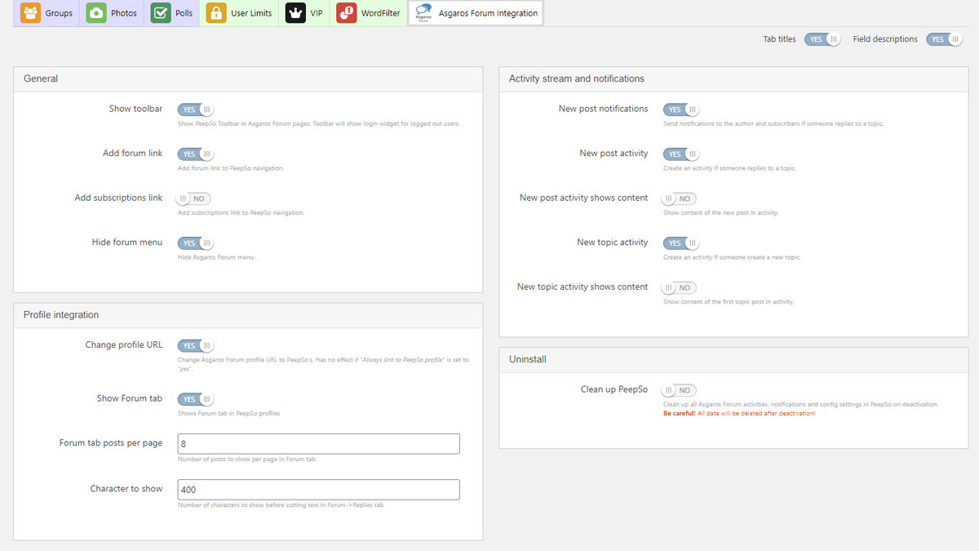Toggle the Field descriptions switch

[x=944, y=39]
